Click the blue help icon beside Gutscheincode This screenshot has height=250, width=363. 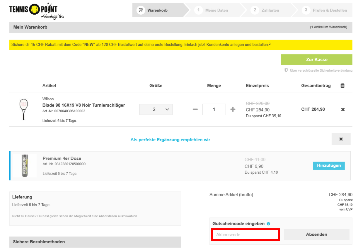(269, 224)
